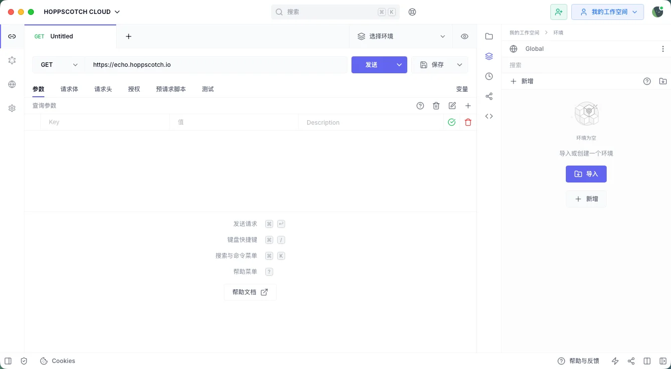Image resolution: width=671 pixels, height=369 pixels.
Task: Click the bulk edit parameters icon
Action: click(452, 106)
